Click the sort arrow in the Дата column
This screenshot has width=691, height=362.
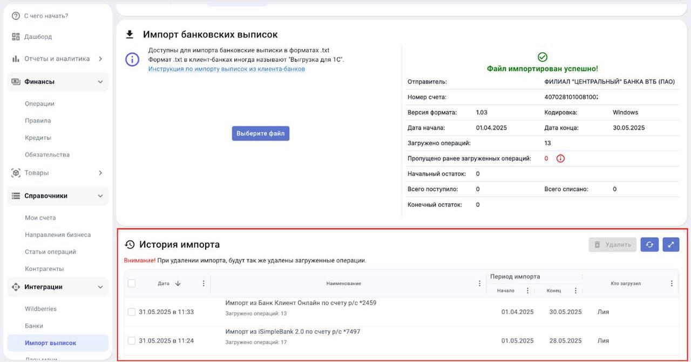(178, 283)
